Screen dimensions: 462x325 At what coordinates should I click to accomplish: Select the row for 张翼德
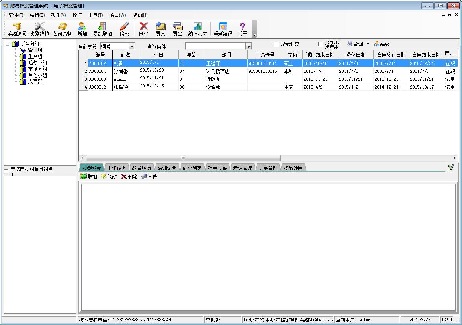pos(268,87)
